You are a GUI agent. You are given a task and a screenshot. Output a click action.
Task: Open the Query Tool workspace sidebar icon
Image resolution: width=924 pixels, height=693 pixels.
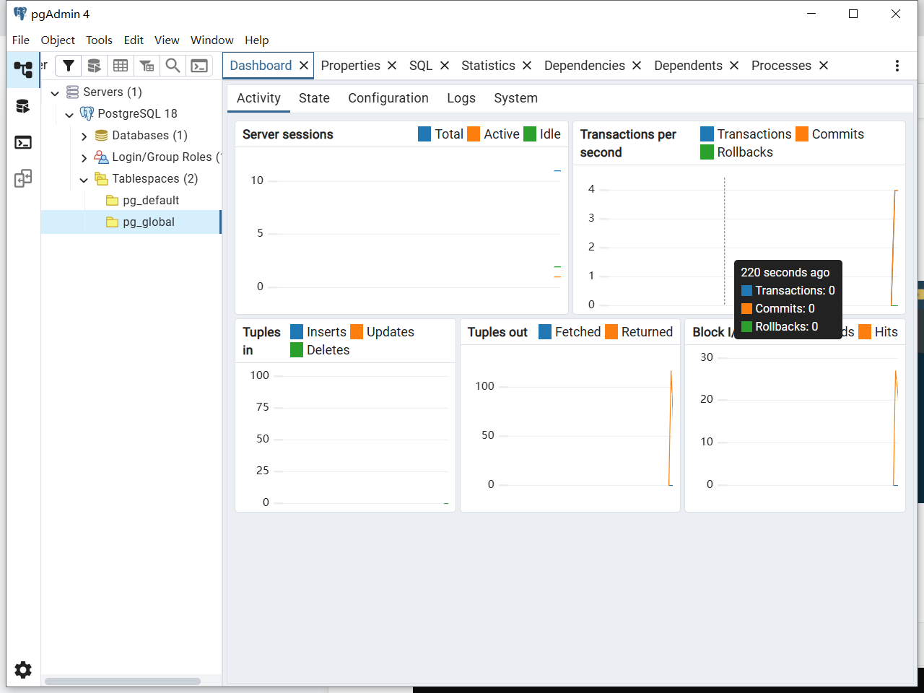tap(23, 106)
